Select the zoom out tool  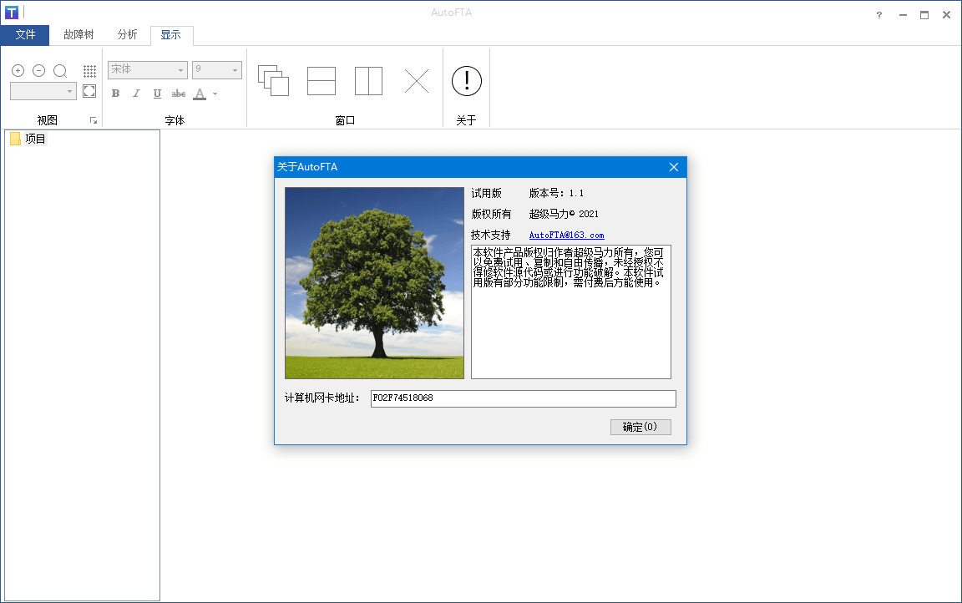tap(38, 71)
